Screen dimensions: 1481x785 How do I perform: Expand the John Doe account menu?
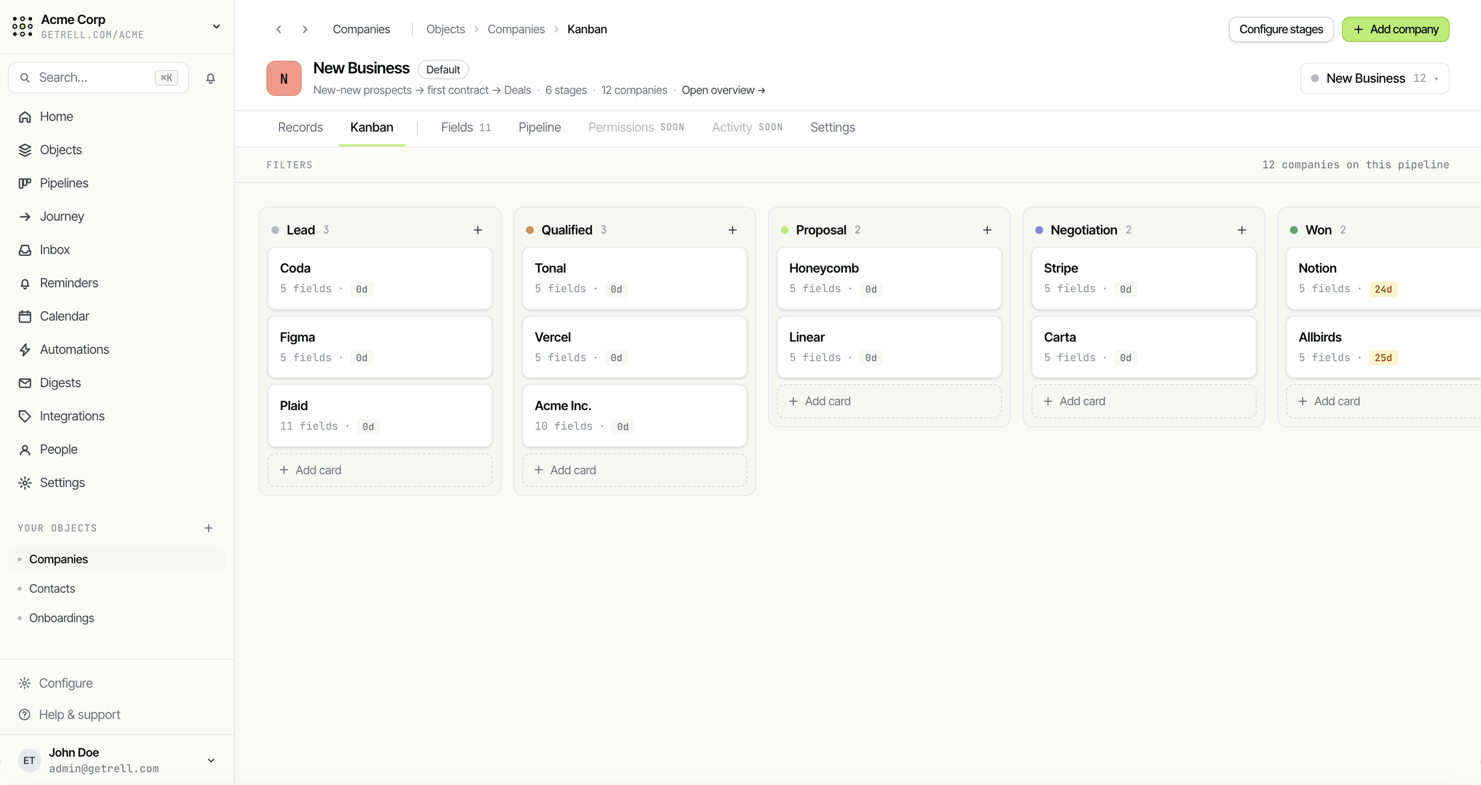click(211, 761)
